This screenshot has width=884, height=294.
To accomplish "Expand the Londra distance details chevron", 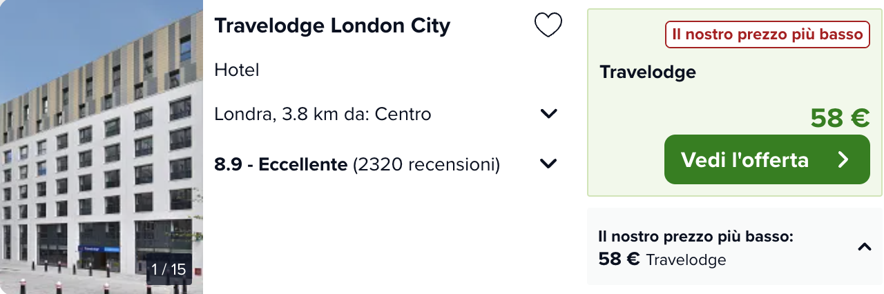I will pos(549,114).
